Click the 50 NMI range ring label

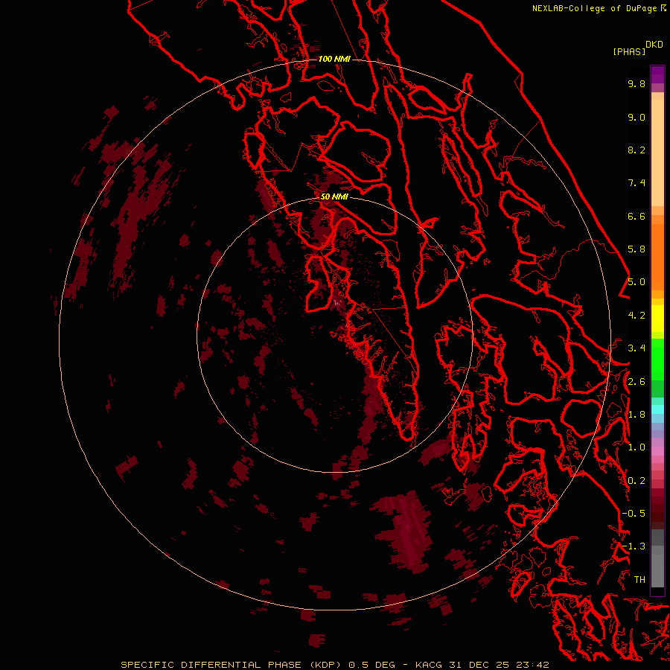(334, 197)
